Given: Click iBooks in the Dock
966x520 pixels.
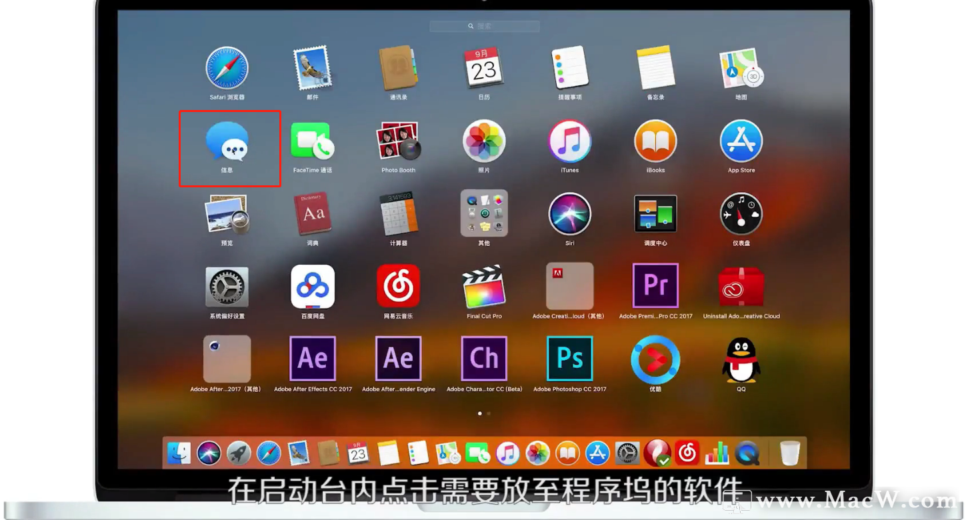Looking at the screenshot, I should point(567,453).
